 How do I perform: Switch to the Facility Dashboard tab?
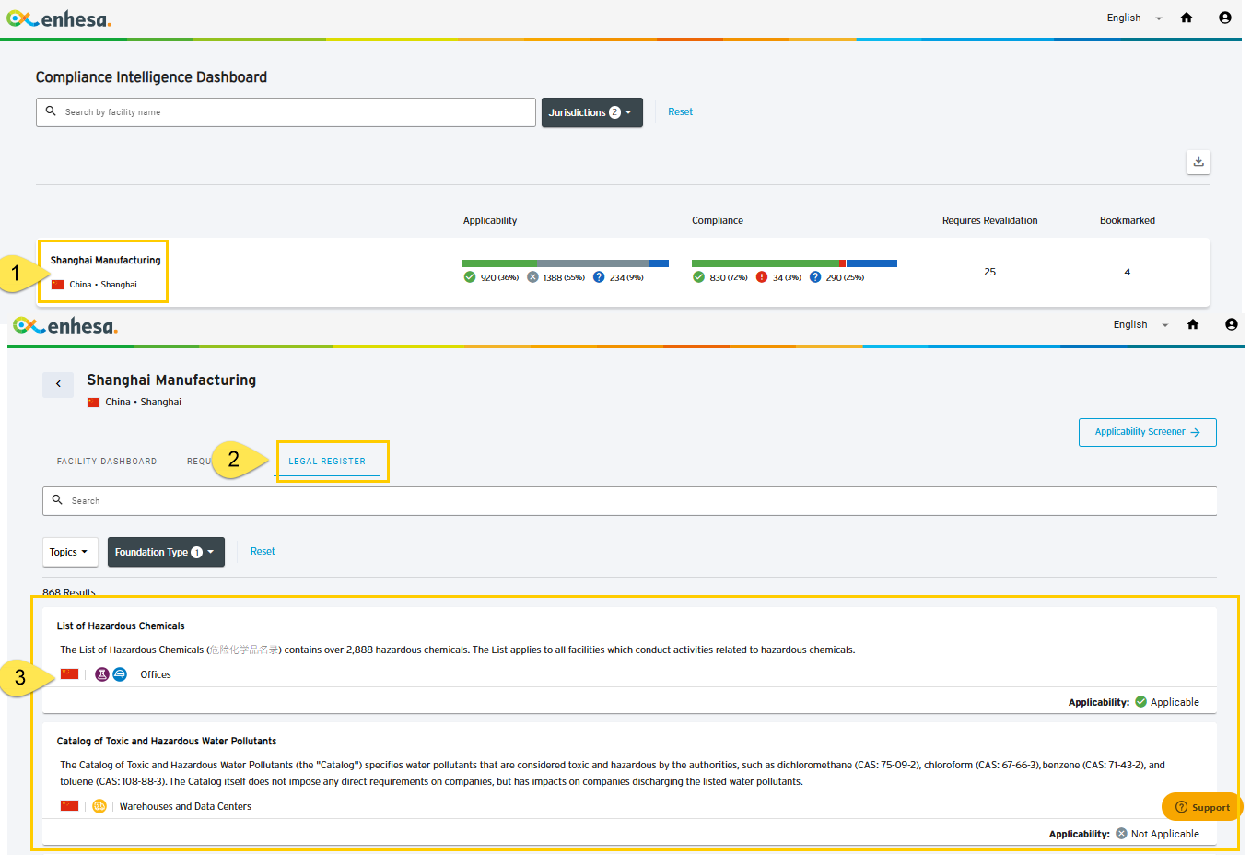tap(107, 462)
